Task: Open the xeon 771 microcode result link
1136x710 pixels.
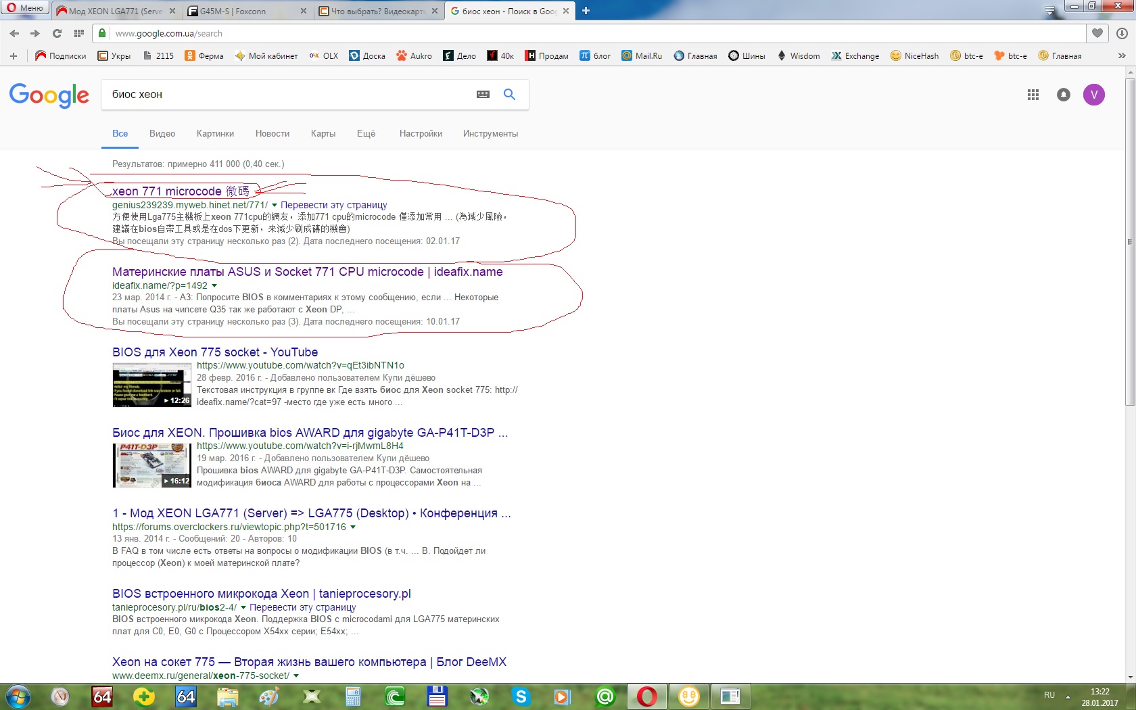Action: coord(181,191)
